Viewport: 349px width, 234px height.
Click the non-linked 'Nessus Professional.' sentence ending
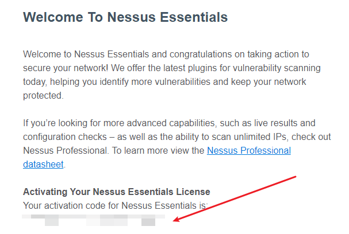(x=66, y=150)
